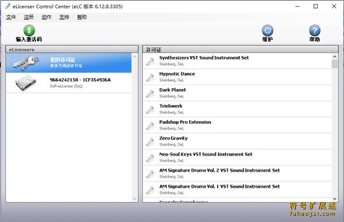Close the eLicenser Control Center window
Viewport: 344px width, 222px height.
334,6
